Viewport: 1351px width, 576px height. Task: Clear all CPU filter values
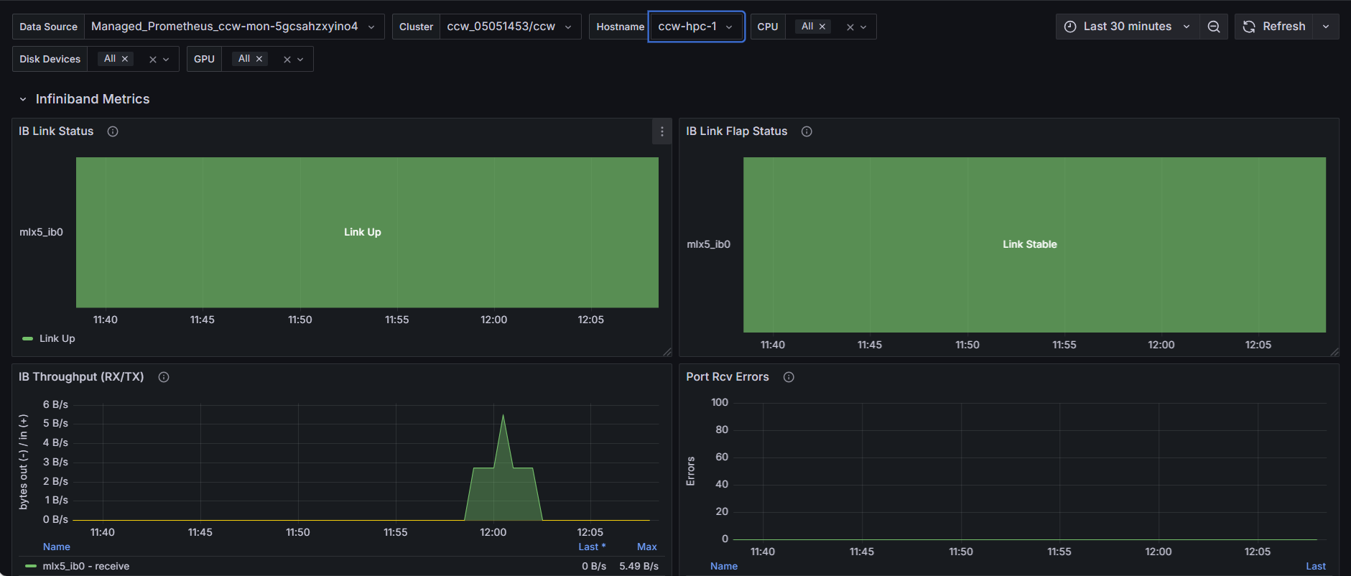coord(850,27)
